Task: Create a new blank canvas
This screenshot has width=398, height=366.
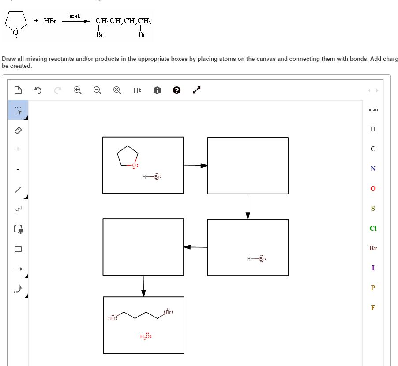Action: (18, 90)
